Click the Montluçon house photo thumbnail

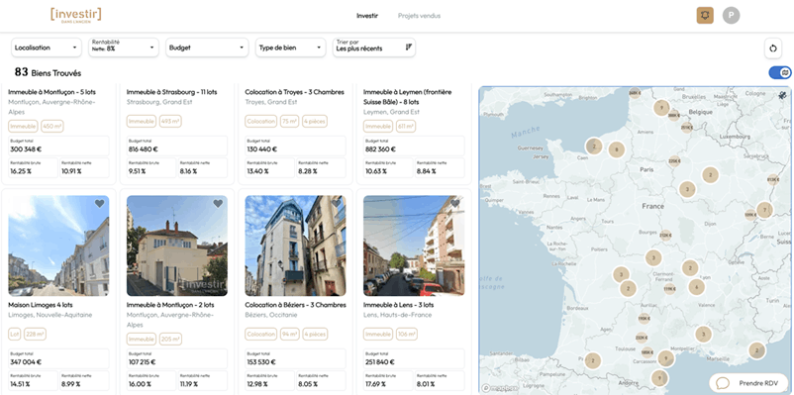177,246
